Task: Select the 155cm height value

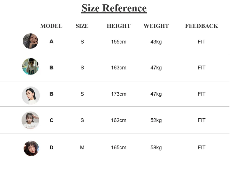Action: 119,42
